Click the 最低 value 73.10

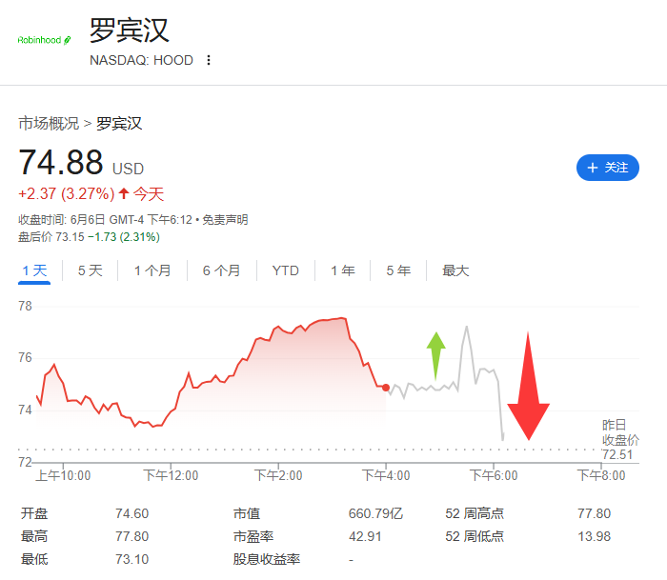click(x=131, y=559)
